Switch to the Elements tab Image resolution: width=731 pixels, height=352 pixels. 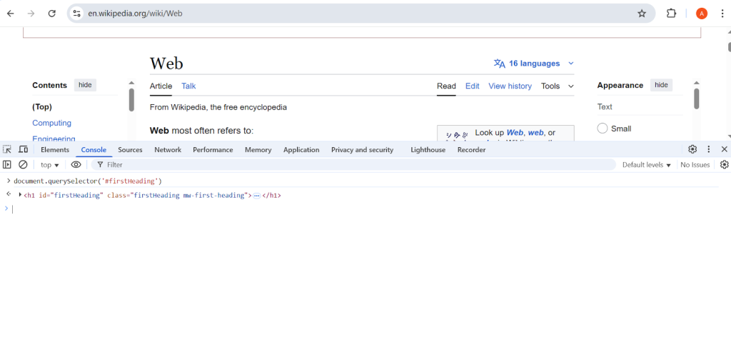tap(55, 150)
